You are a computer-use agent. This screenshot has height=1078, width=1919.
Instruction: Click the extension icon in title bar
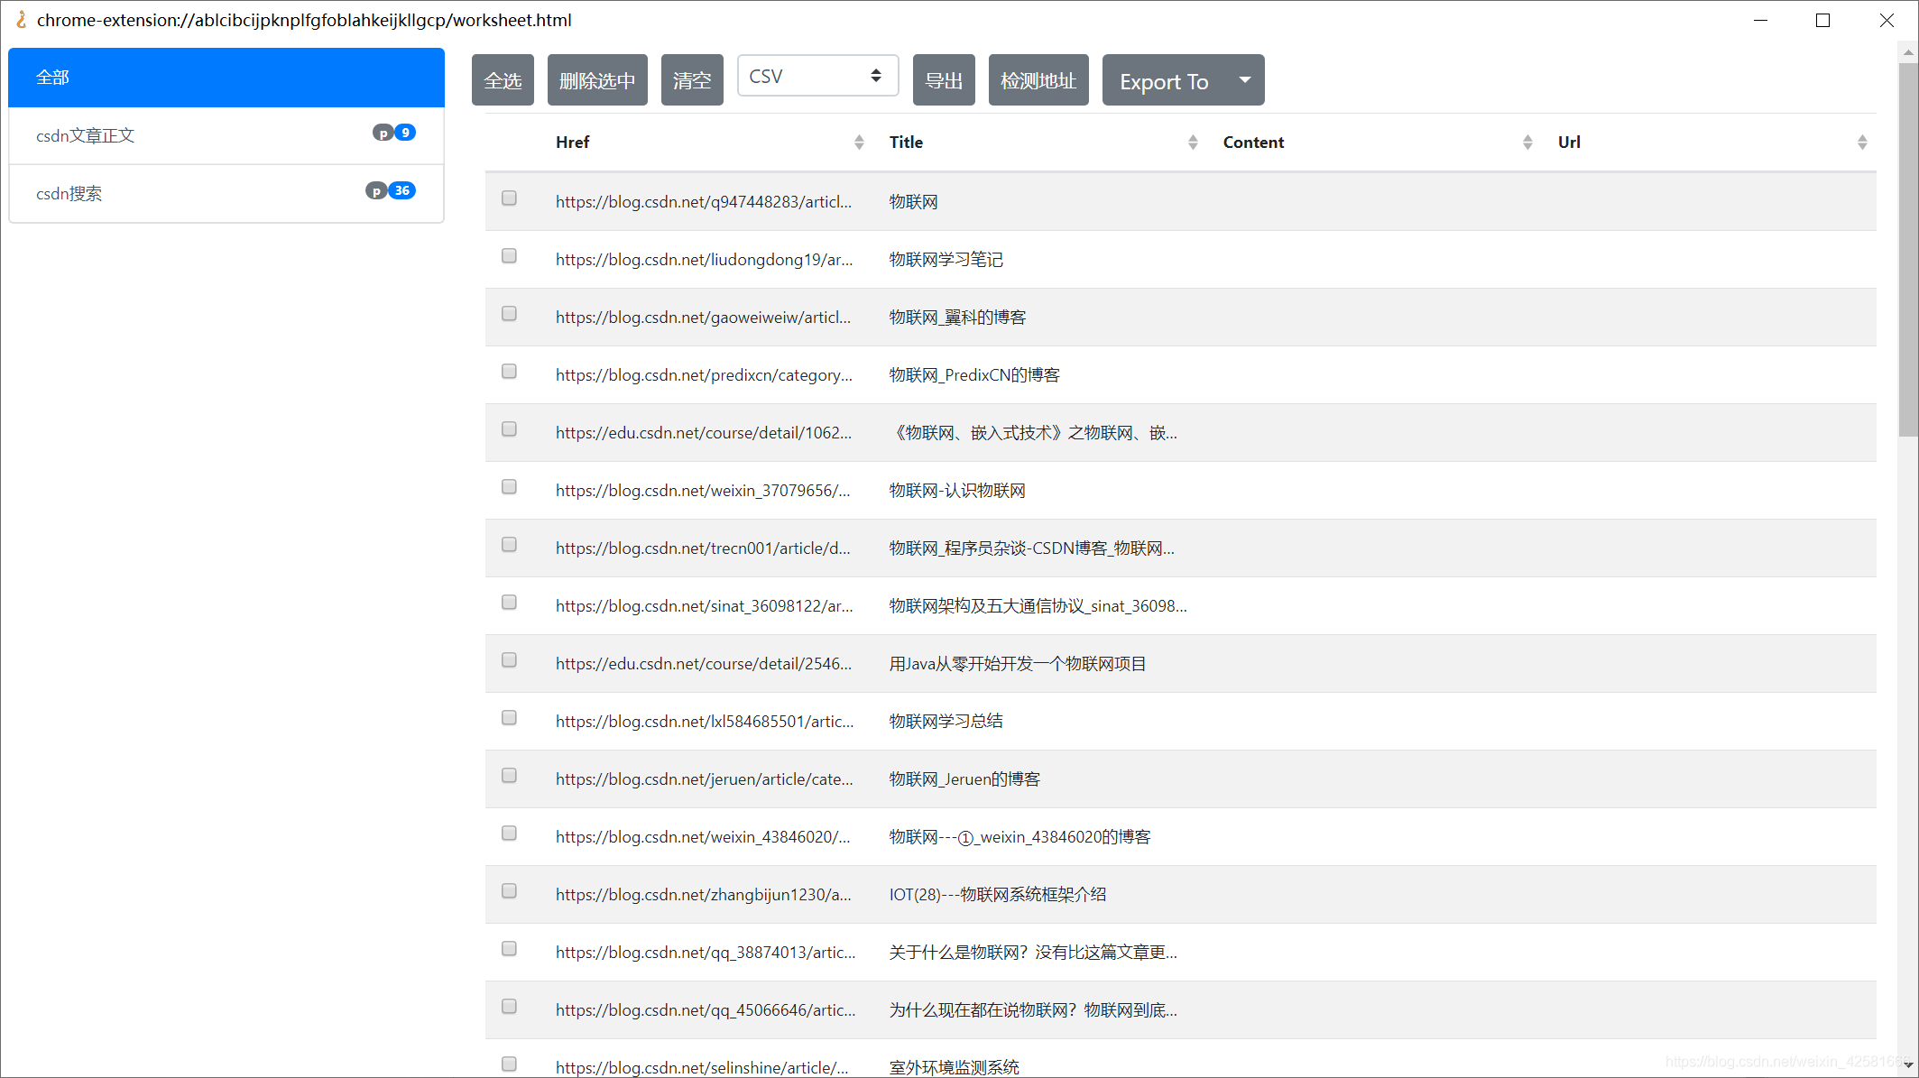[x=21, y=20]
